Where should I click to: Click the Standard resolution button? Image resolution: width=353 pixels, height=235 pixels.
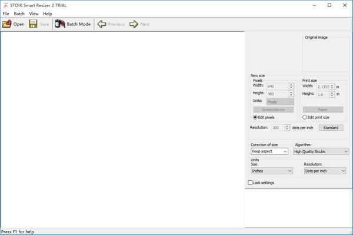coord(331,128)
